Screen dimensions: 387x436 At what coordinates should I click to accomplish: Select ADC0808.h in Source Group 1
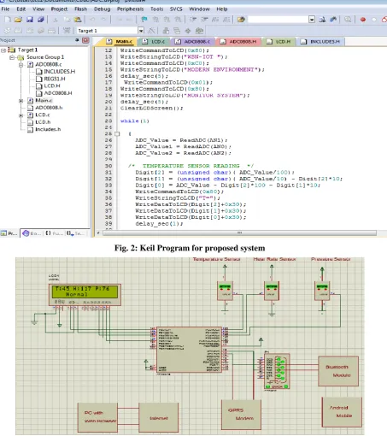click(x=45, y=108)
